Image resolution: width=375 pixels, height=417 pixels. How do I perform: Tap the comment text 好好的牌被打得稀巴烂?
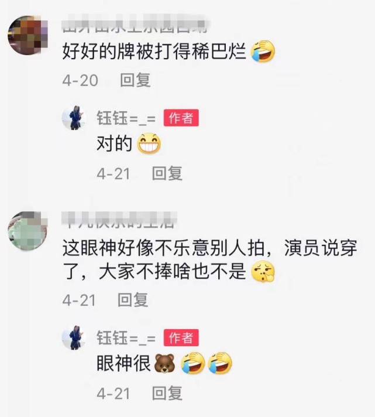[x=154, y=52]
